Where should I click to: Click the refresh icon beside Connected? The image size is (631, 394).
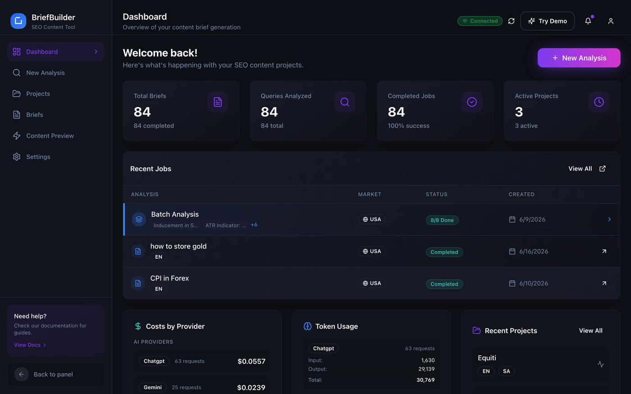click(x=511, y=21)
